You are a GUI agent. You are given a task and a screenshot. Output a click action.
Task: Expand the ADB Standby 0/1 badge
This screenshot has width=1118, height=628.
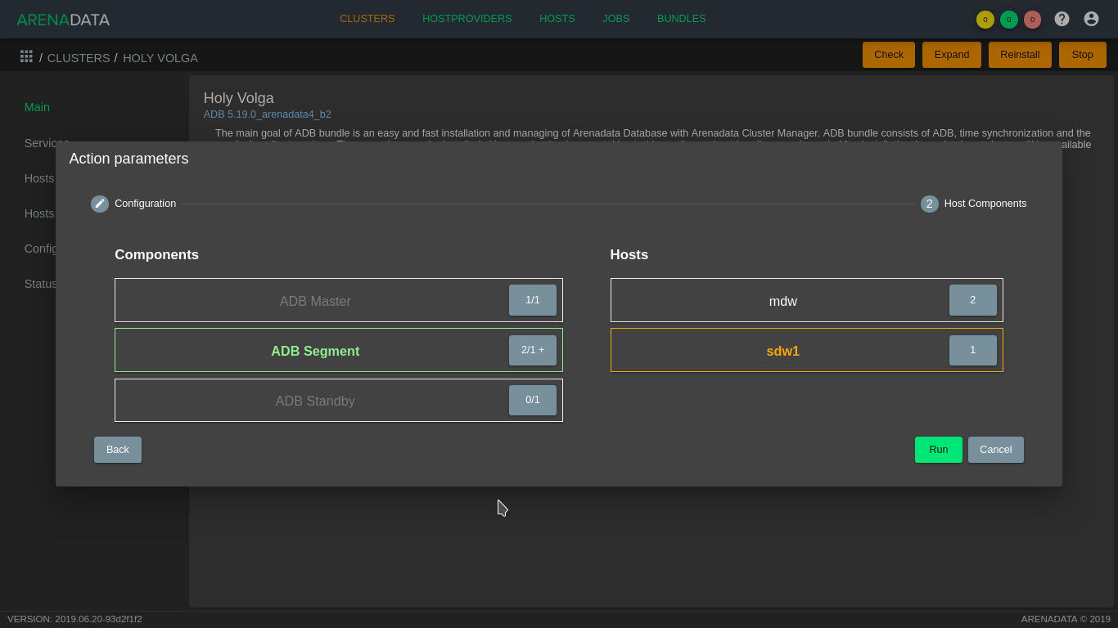[x=532, y=400]
